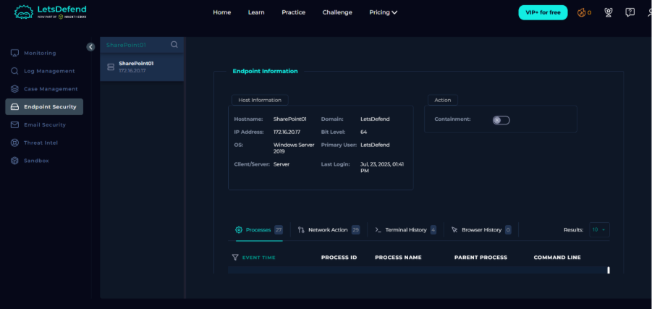Click the PARENT PROCESS column header
This screenshot has width=652, height=309.
480,258
